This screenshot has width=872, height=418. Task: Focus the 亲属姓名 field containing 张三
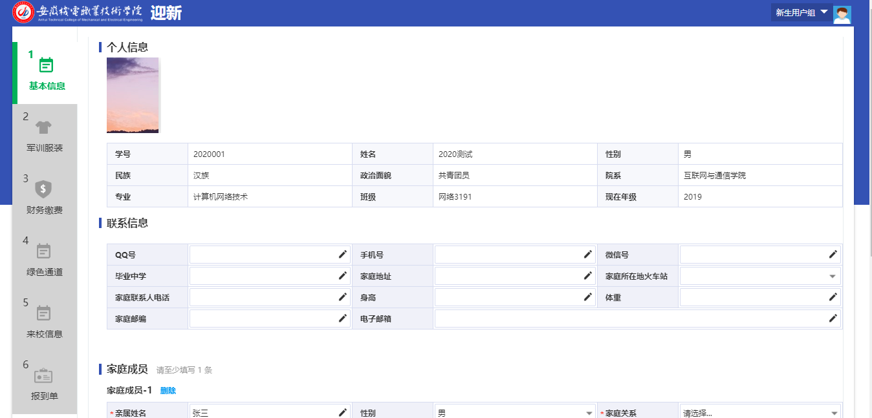(x=270, y=413)
